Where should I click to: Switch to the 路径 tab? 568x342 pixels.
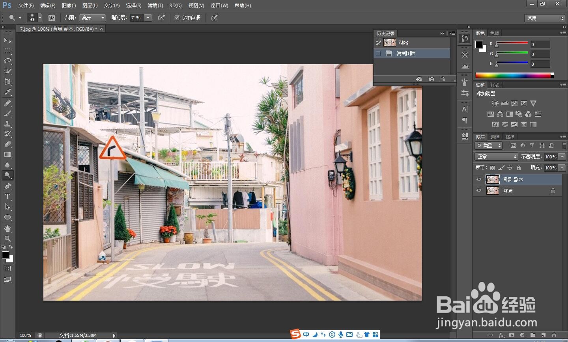(x=510, y=137)
